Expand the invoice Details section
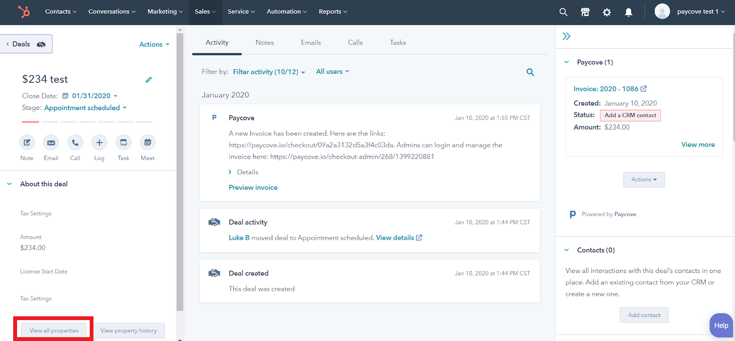The width and height of the screenshot is (735, 341). pyautogui.click(x=243, y=172)
